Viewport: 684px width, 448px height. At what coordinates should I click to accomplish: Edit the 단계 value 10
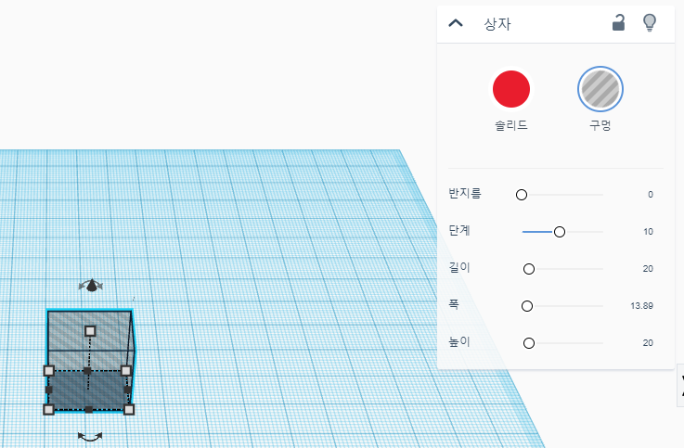click(x=648, y=232)
